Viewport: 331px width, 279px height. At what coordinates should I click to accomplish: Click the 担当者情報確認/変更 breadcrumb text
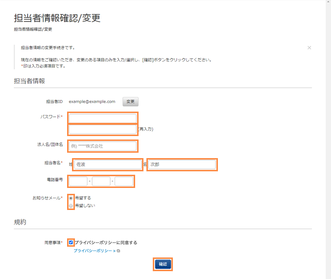[33, 29]
